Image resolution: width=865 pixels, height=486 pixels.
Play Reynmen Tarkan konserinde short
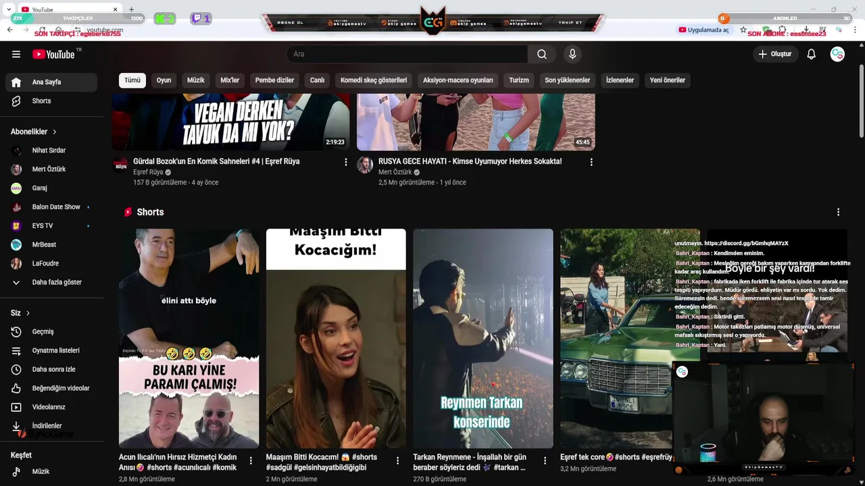tap(483, 338)
